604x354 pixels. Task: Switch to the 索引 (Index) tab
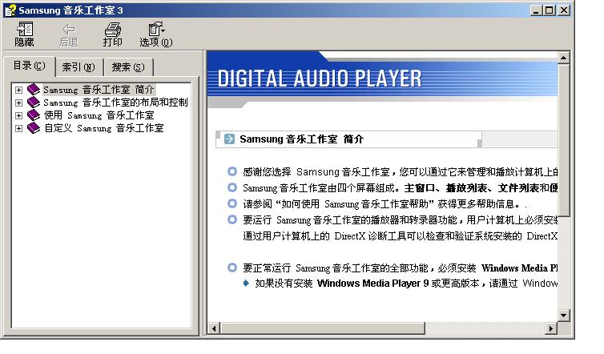click(x=79, y=67)
